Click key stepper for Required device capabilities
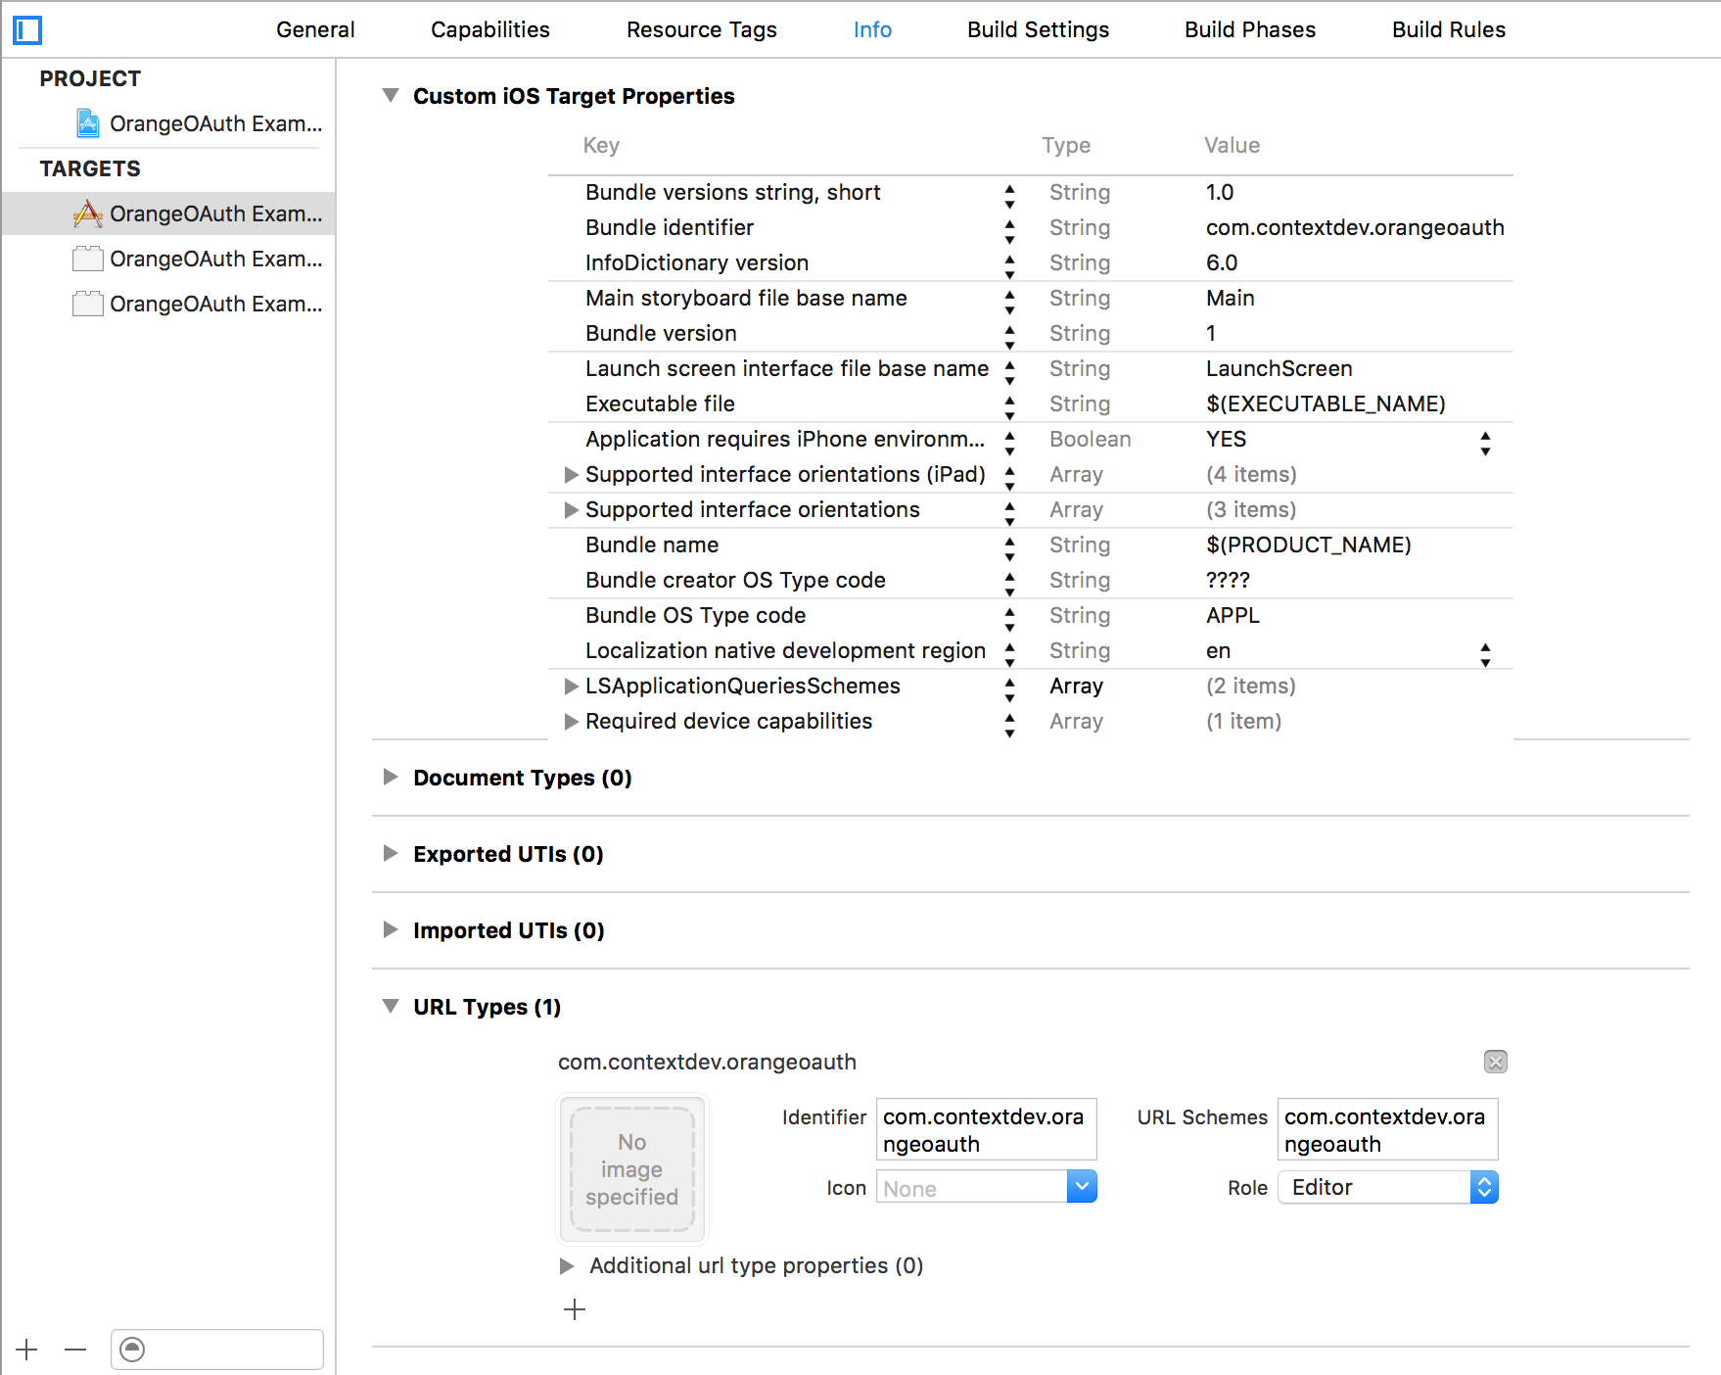This screenshot has height=1375, width=1721. click(x=1009, y=726)
